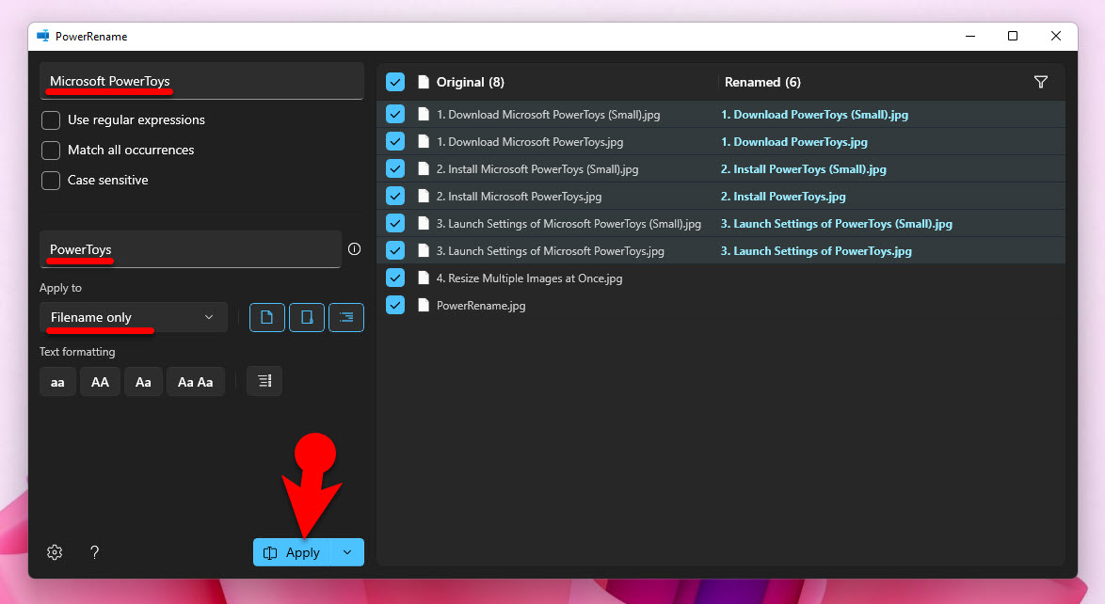Click the 'Original (8)' column header

470,83
